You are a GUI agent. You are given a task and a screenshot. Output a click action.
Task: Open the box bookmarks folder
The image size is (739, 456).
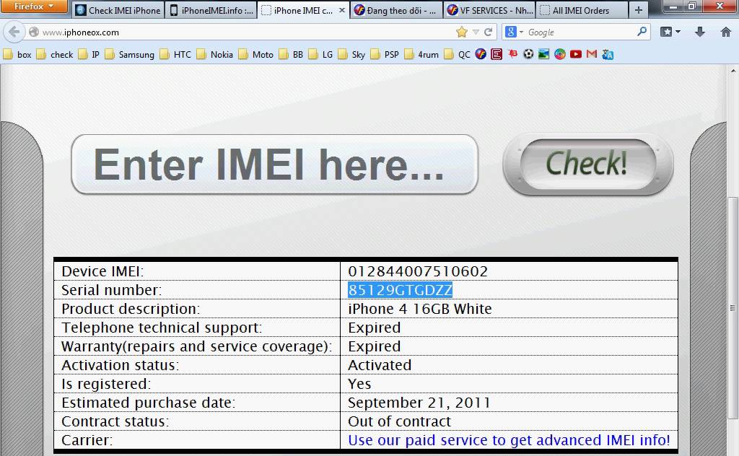point(17,55)
